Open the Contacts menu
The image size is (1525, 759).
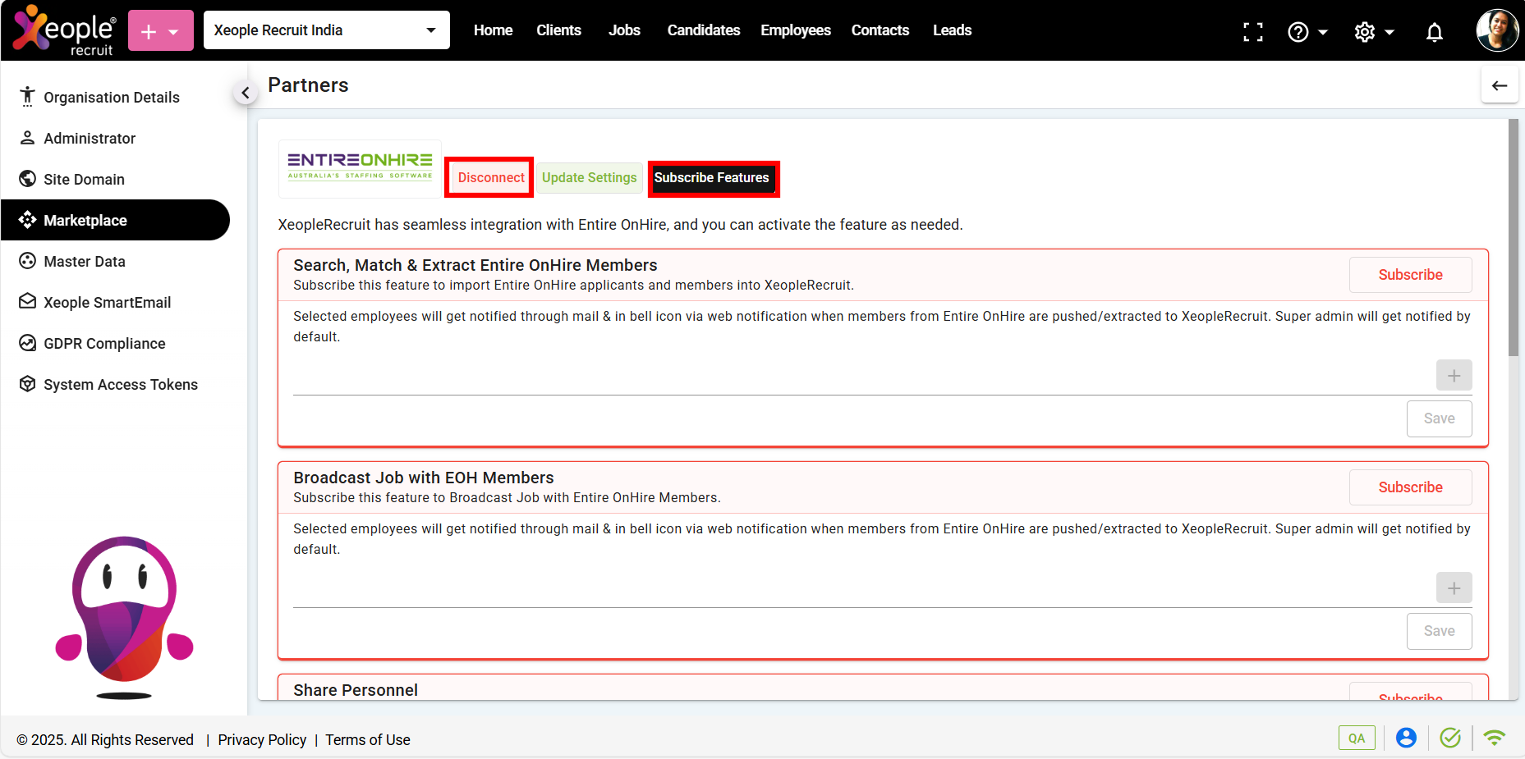pos(880,30)
